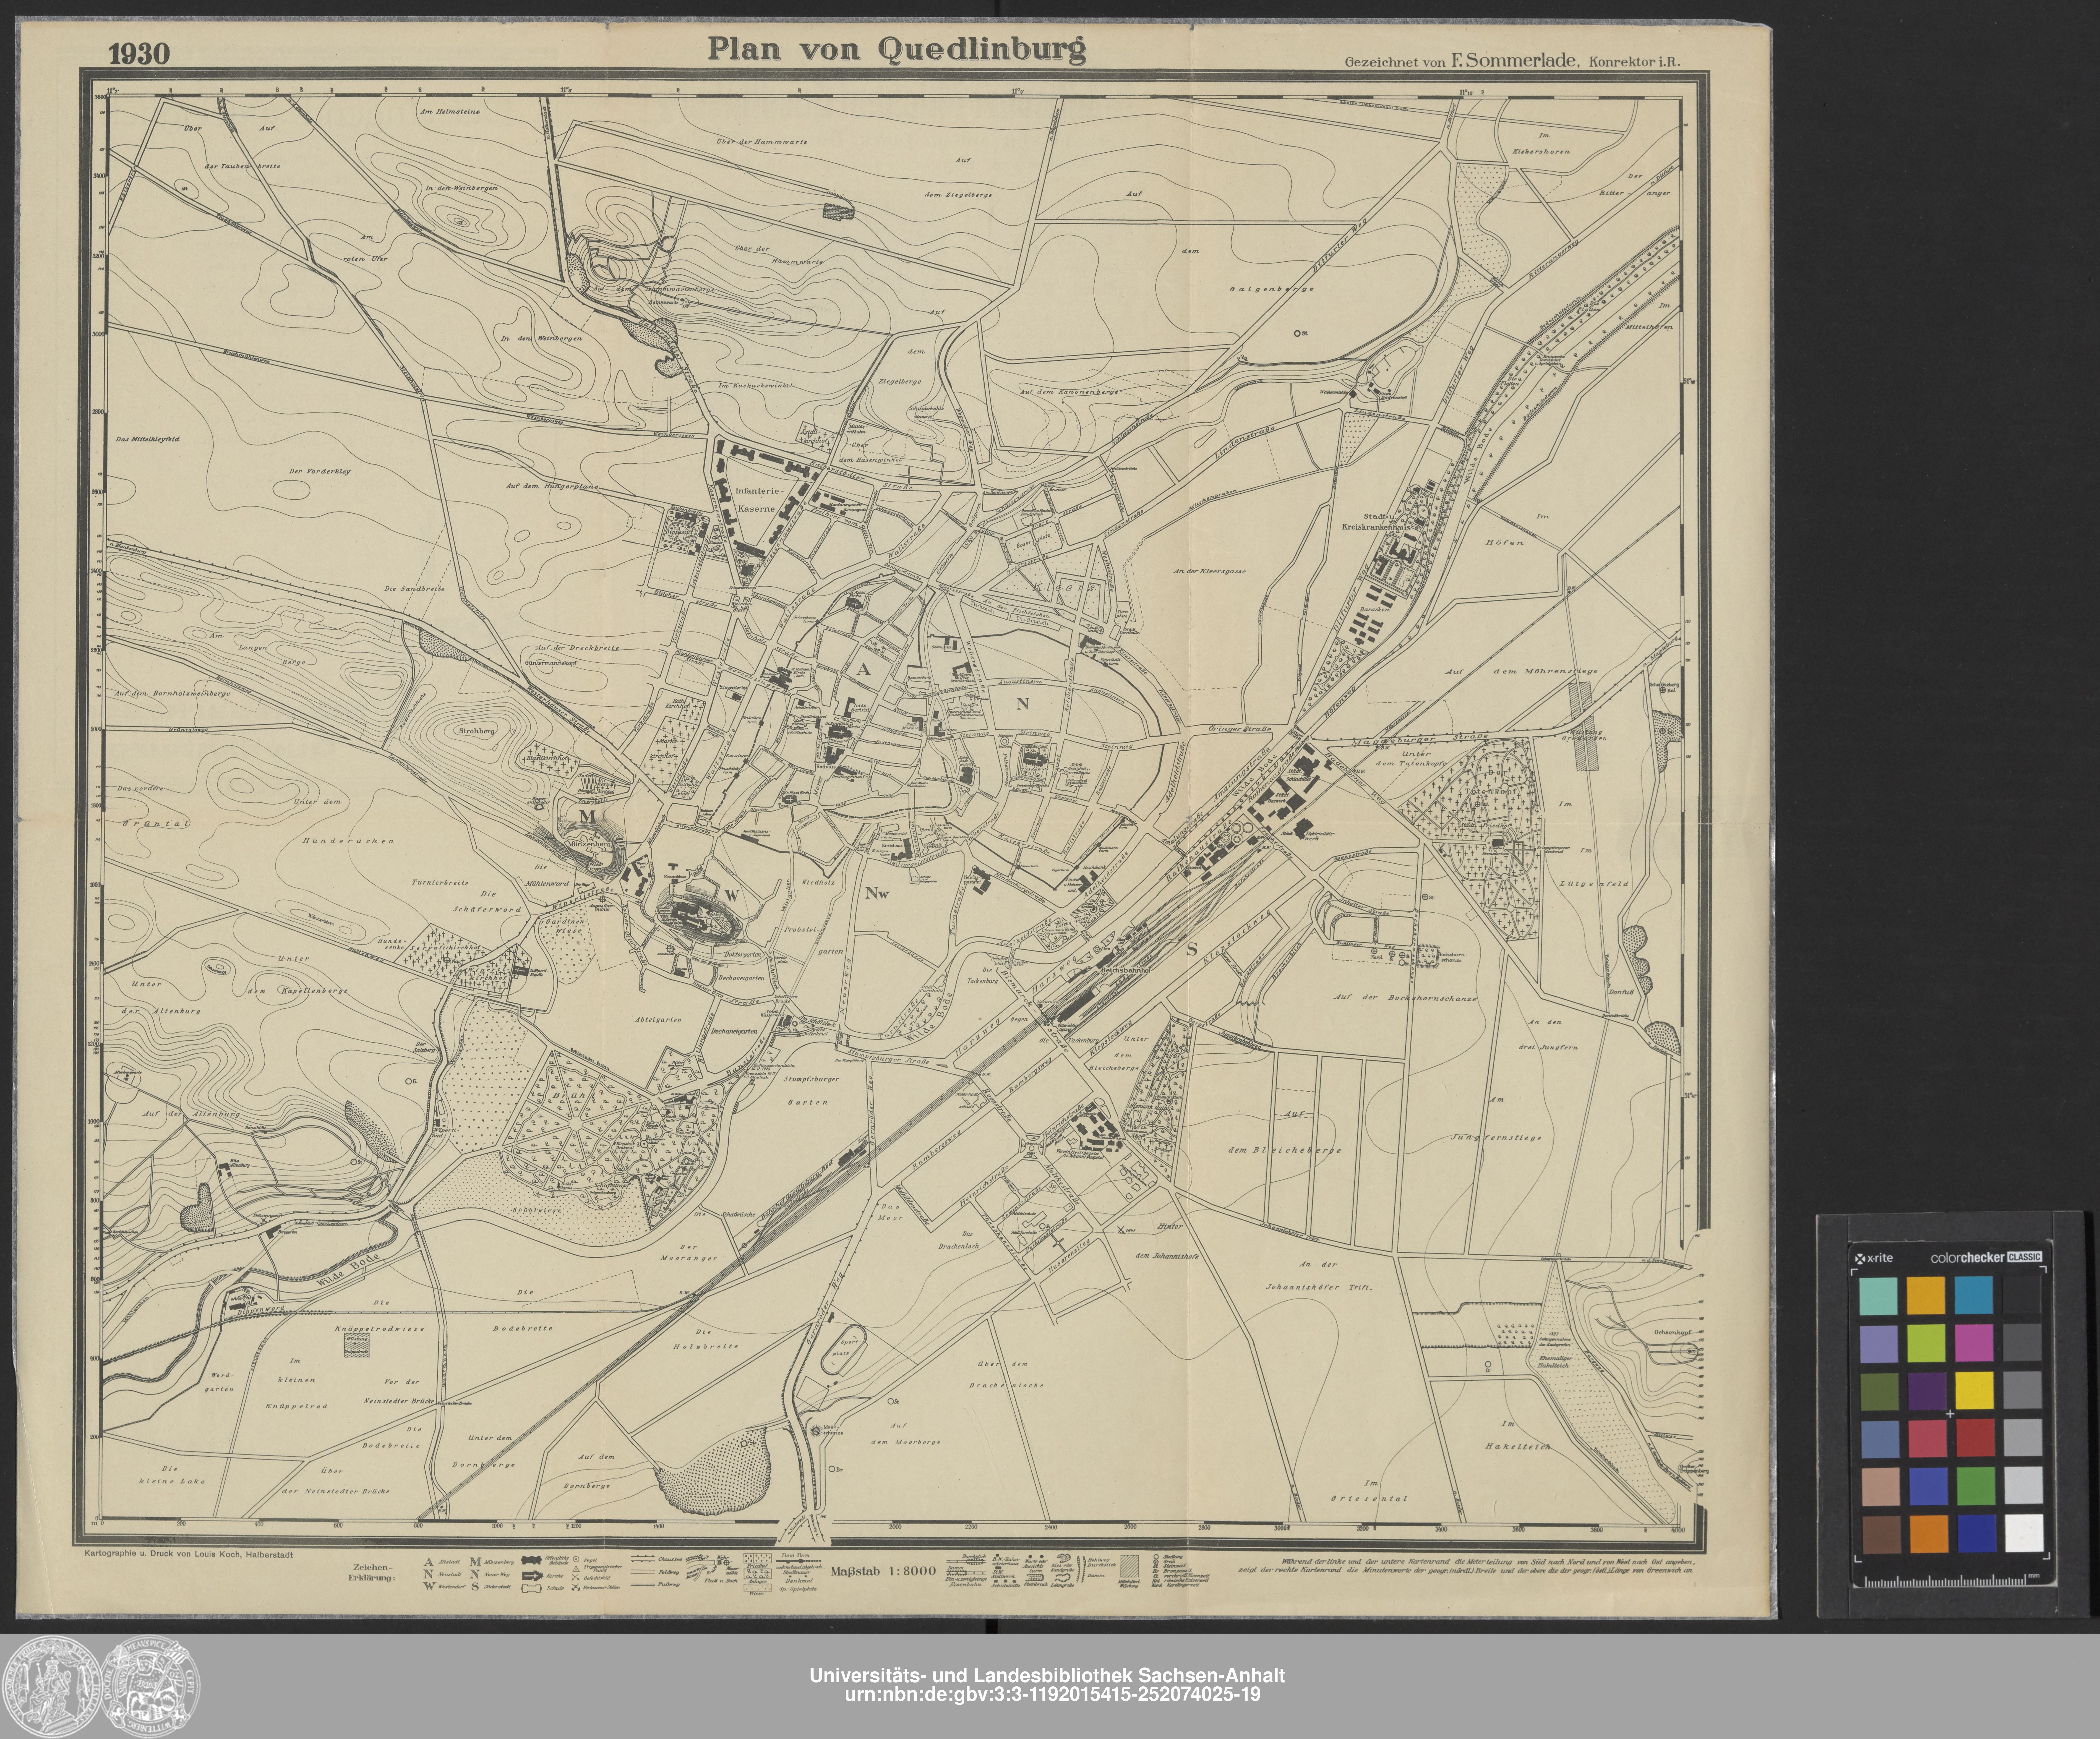Pick the teal bluish-green swatch

point(1879,1296)
